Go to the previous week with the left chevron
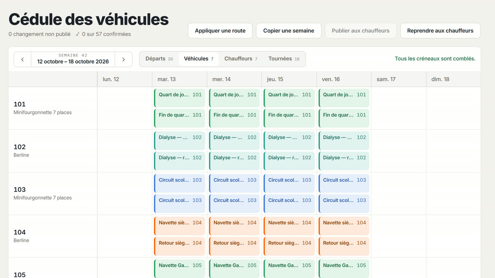495x278 pixels. 23,59
